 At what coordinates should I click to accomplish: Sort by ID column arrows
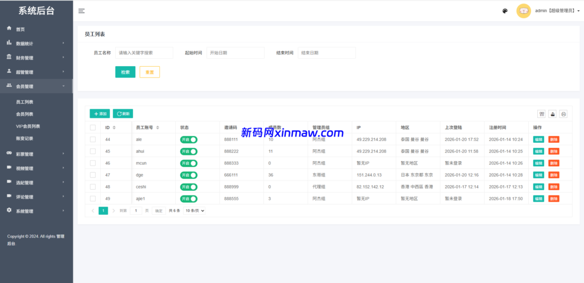114,128
